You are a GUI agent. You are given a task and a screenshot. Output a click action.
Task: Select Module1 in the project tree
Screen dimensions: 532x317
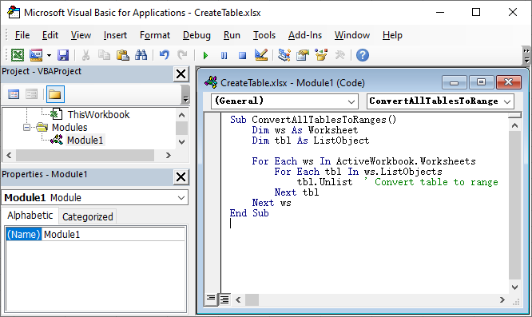click(x=85, y=140)
